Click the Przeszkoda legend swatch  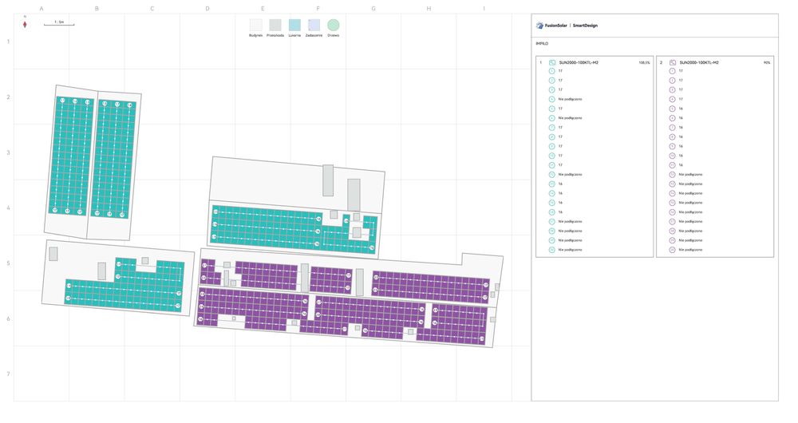(x=275, y=25)
